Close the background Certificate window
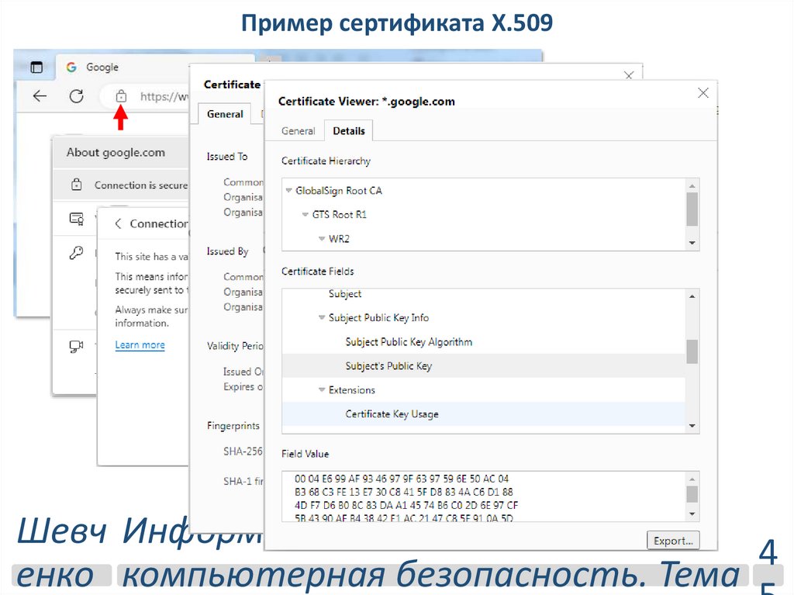Image resolution: width=794 pixels, height=595 pixels. pyautogui.click(x=629, y=75)
